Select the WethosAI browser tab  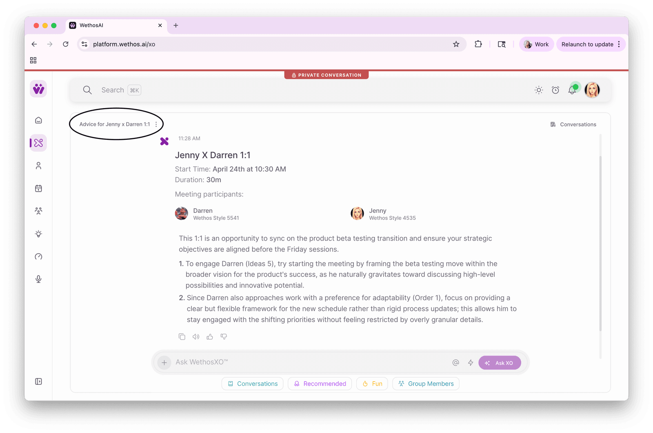coord(116,25)
